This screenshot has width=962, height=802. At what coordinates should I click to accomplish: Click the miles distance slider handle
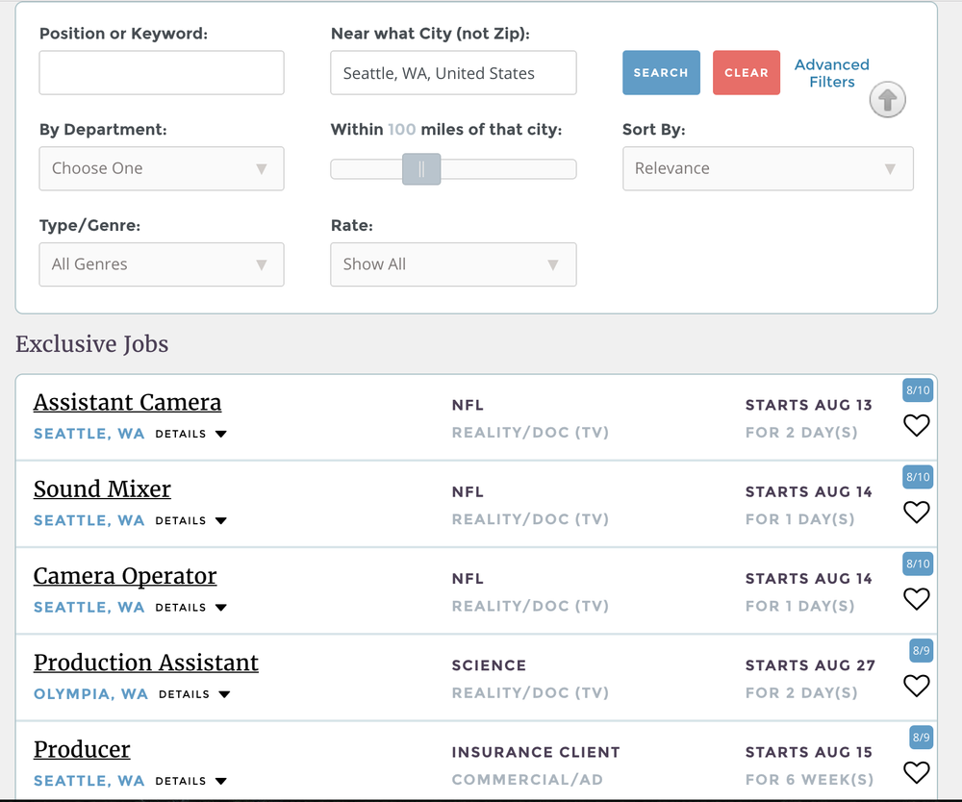pyautogui.click(x=421, y=169)
